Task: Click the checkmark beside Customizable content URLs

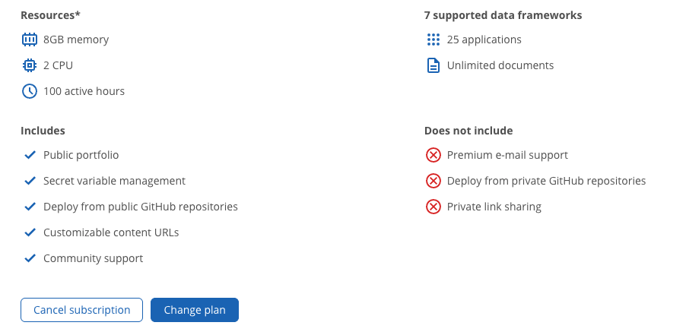Action: coord(30,232)
